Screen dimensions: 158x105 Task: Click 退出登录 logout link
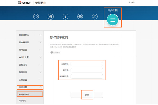131,2
